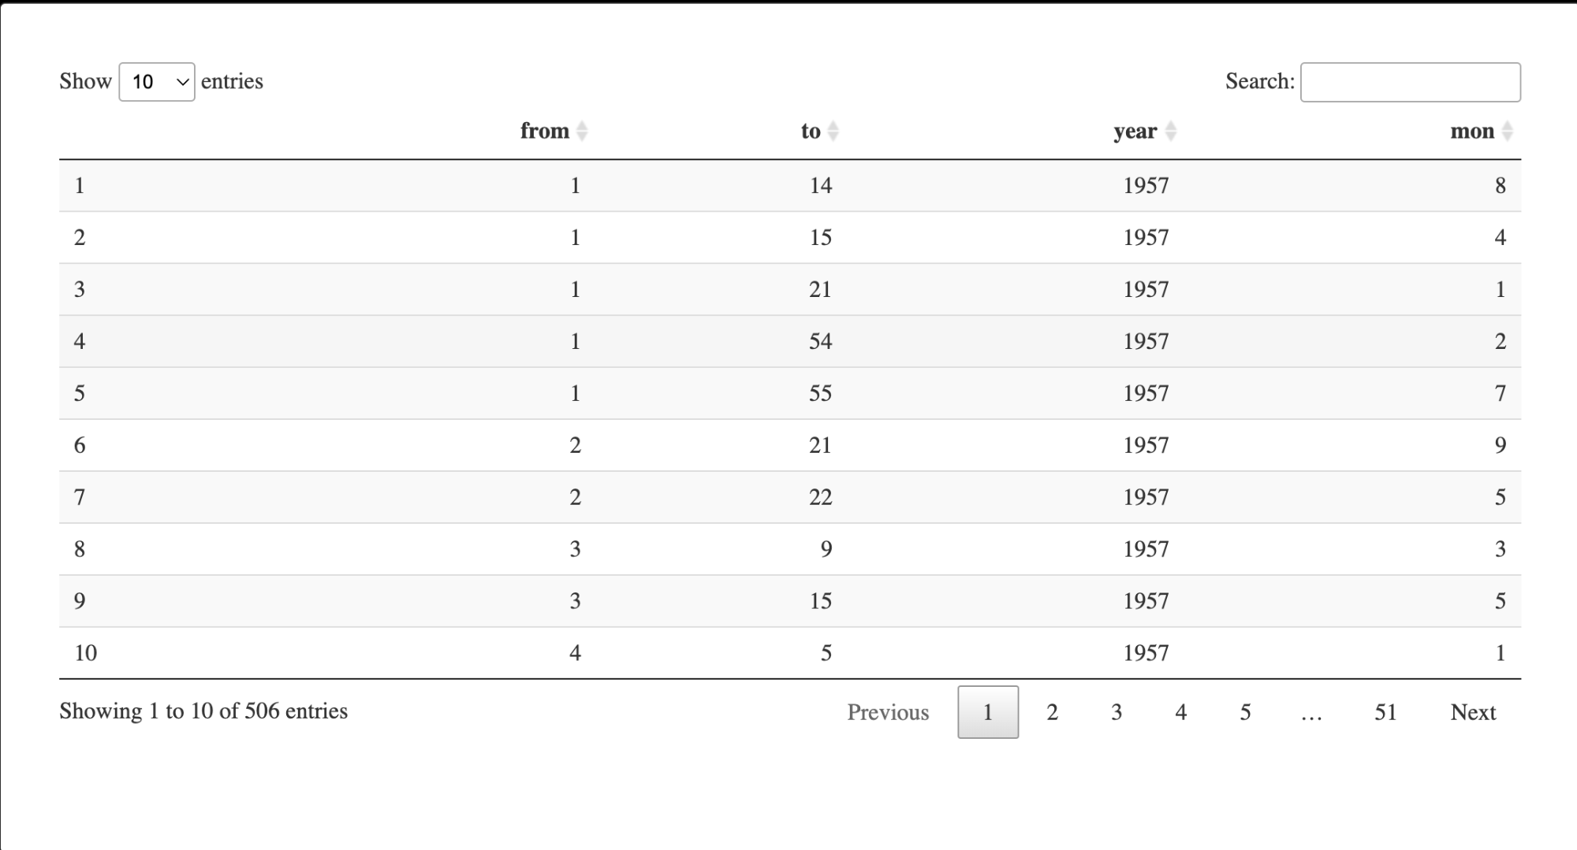Click the sort arrows beside 'year' header
1577x850 pixels.
pos(1170,131)
